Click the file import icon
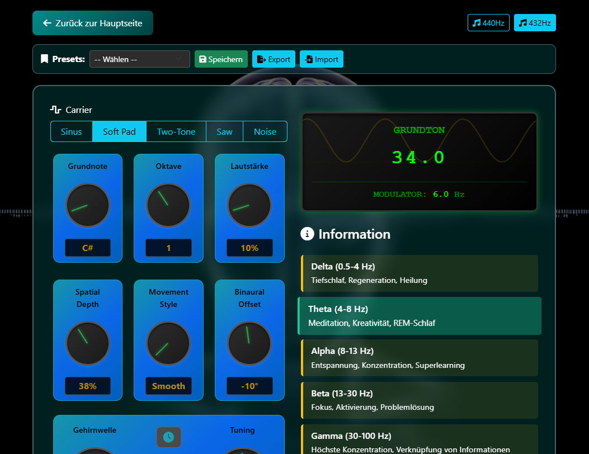The width and height of the screenshot is (589, 454). click(x=309, y=59)
